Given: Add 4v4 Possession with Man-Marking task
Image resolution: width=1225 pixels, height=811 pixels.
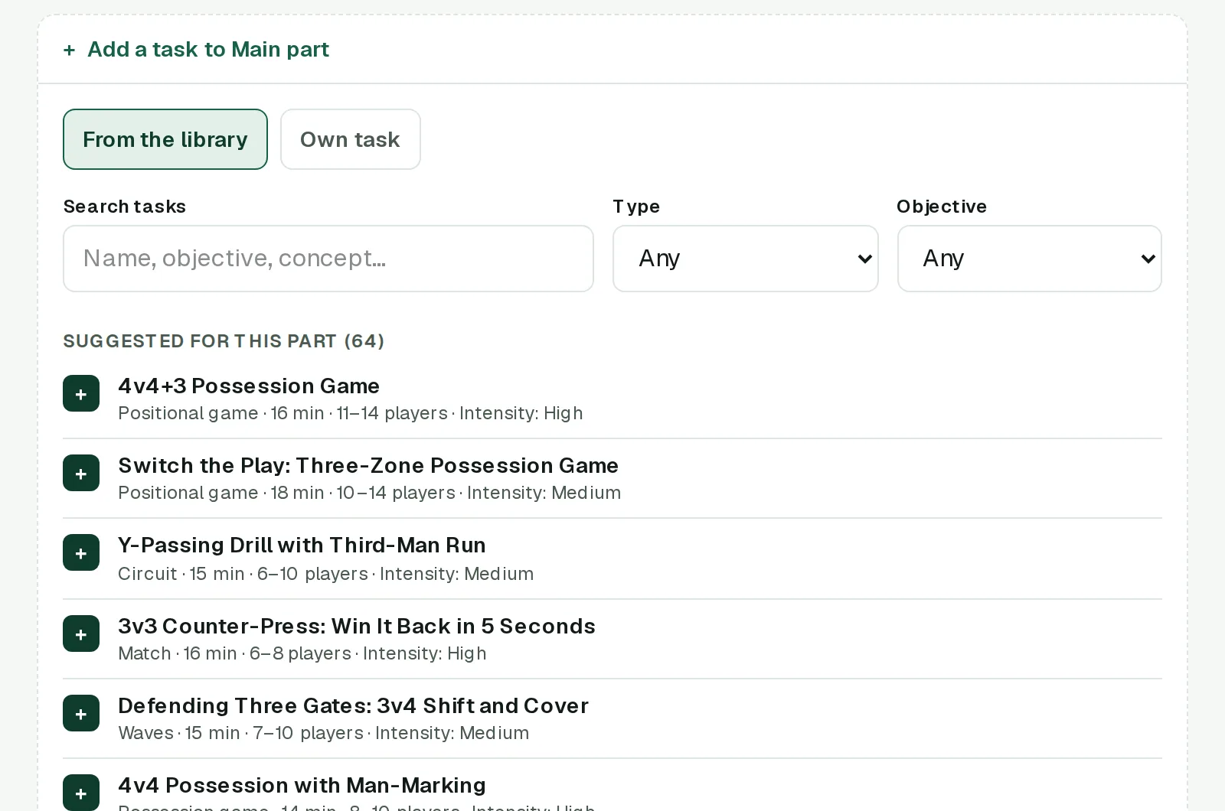Looking at the screenshot, I should point(81,793).
